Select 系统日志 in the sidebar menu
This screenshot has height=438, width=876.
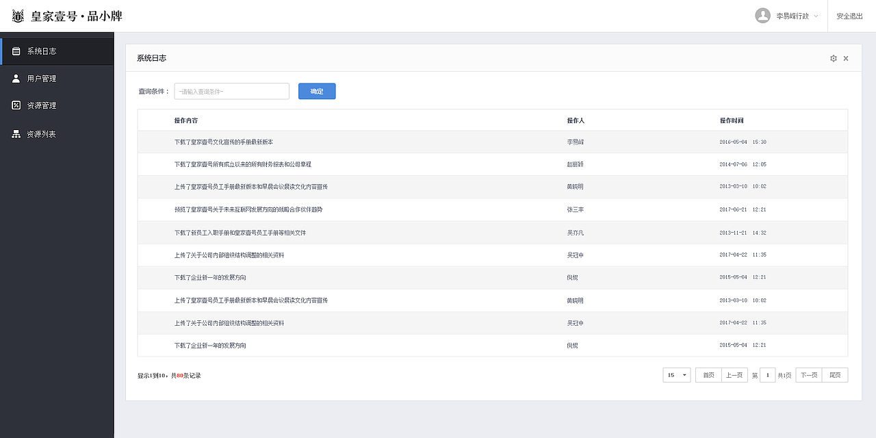coord(57,51)
